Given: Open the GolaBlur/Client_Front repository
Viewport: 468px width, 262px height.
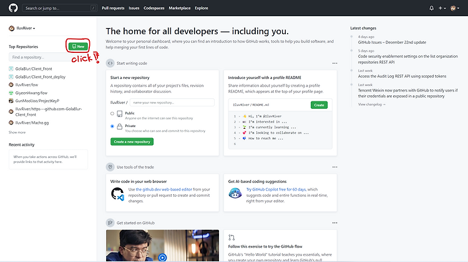Looking at the screenshot, I should 34,69.
